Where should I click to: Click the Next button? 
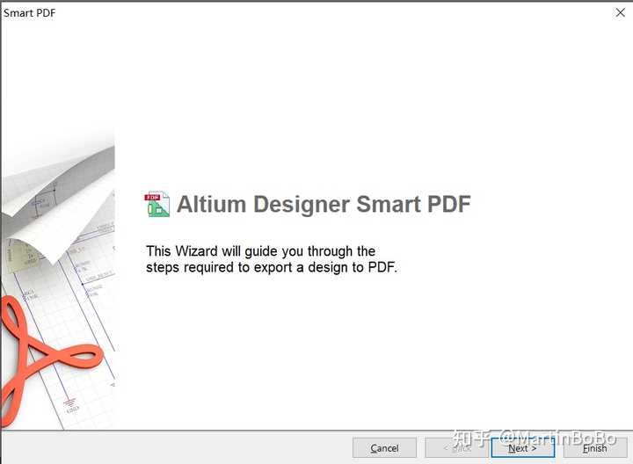point(522,448)
